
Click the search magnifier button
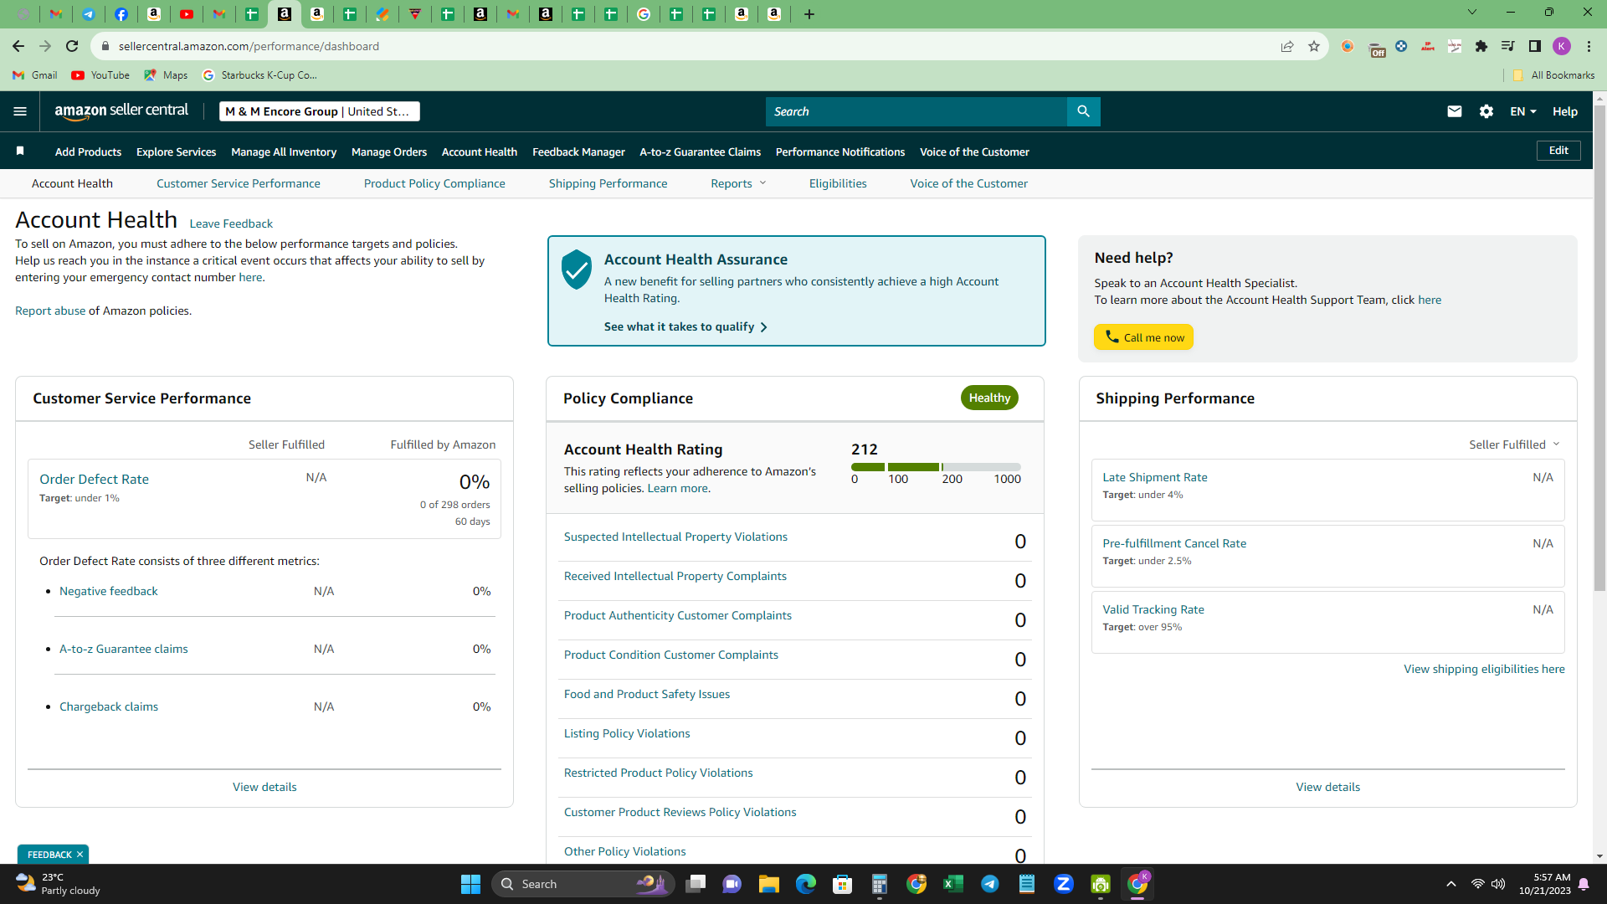[x=1083, y=111]
